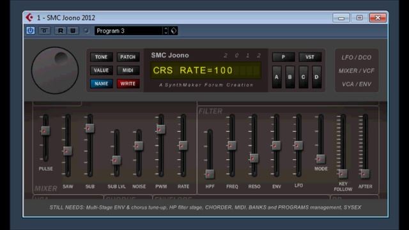The image size is (409, 230).
Task: Select the TONE button
Action: pos(101,57)
